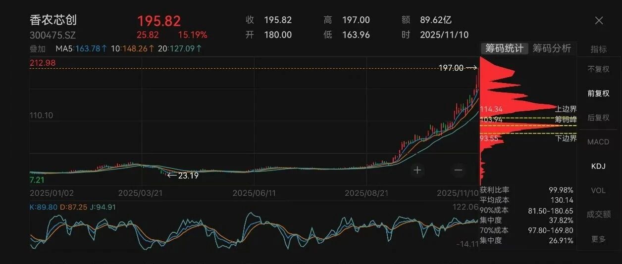Image resolution: width=622 pixels, height=264 pixels.
Task: Open 更多 indicators list
Action: coord(598,239)
